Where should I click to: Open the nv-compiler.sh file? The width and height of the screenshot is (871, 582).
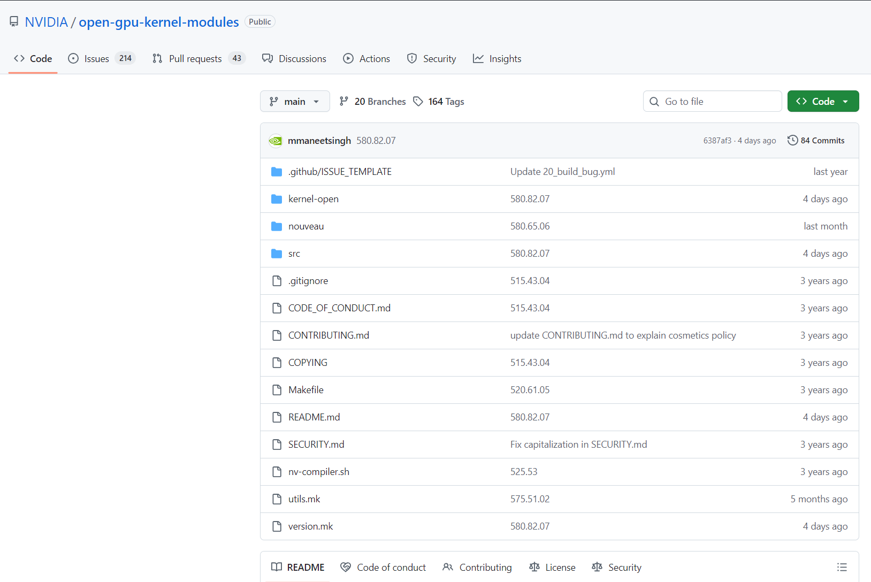click(x=319, y=471)
